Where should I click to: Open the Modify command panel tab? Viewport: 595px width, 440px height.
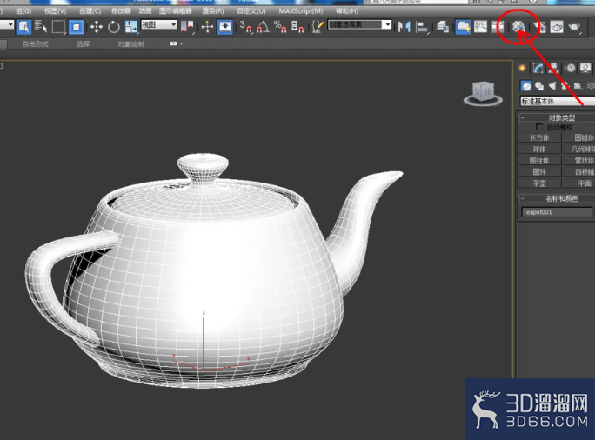pos(538,69)
